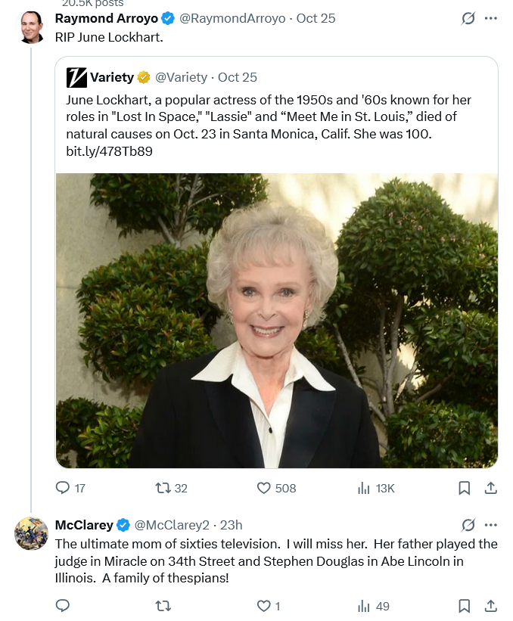
Task: Like McClarey's comment
Action: [x=264, y=605]
